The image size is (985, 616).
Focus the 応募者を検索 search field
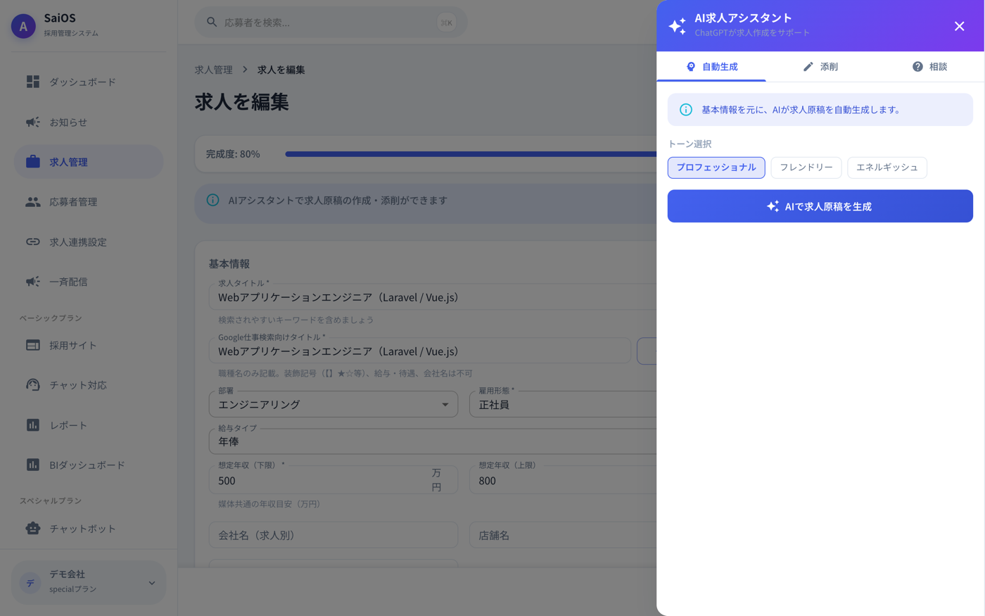(x=331, y=23)
